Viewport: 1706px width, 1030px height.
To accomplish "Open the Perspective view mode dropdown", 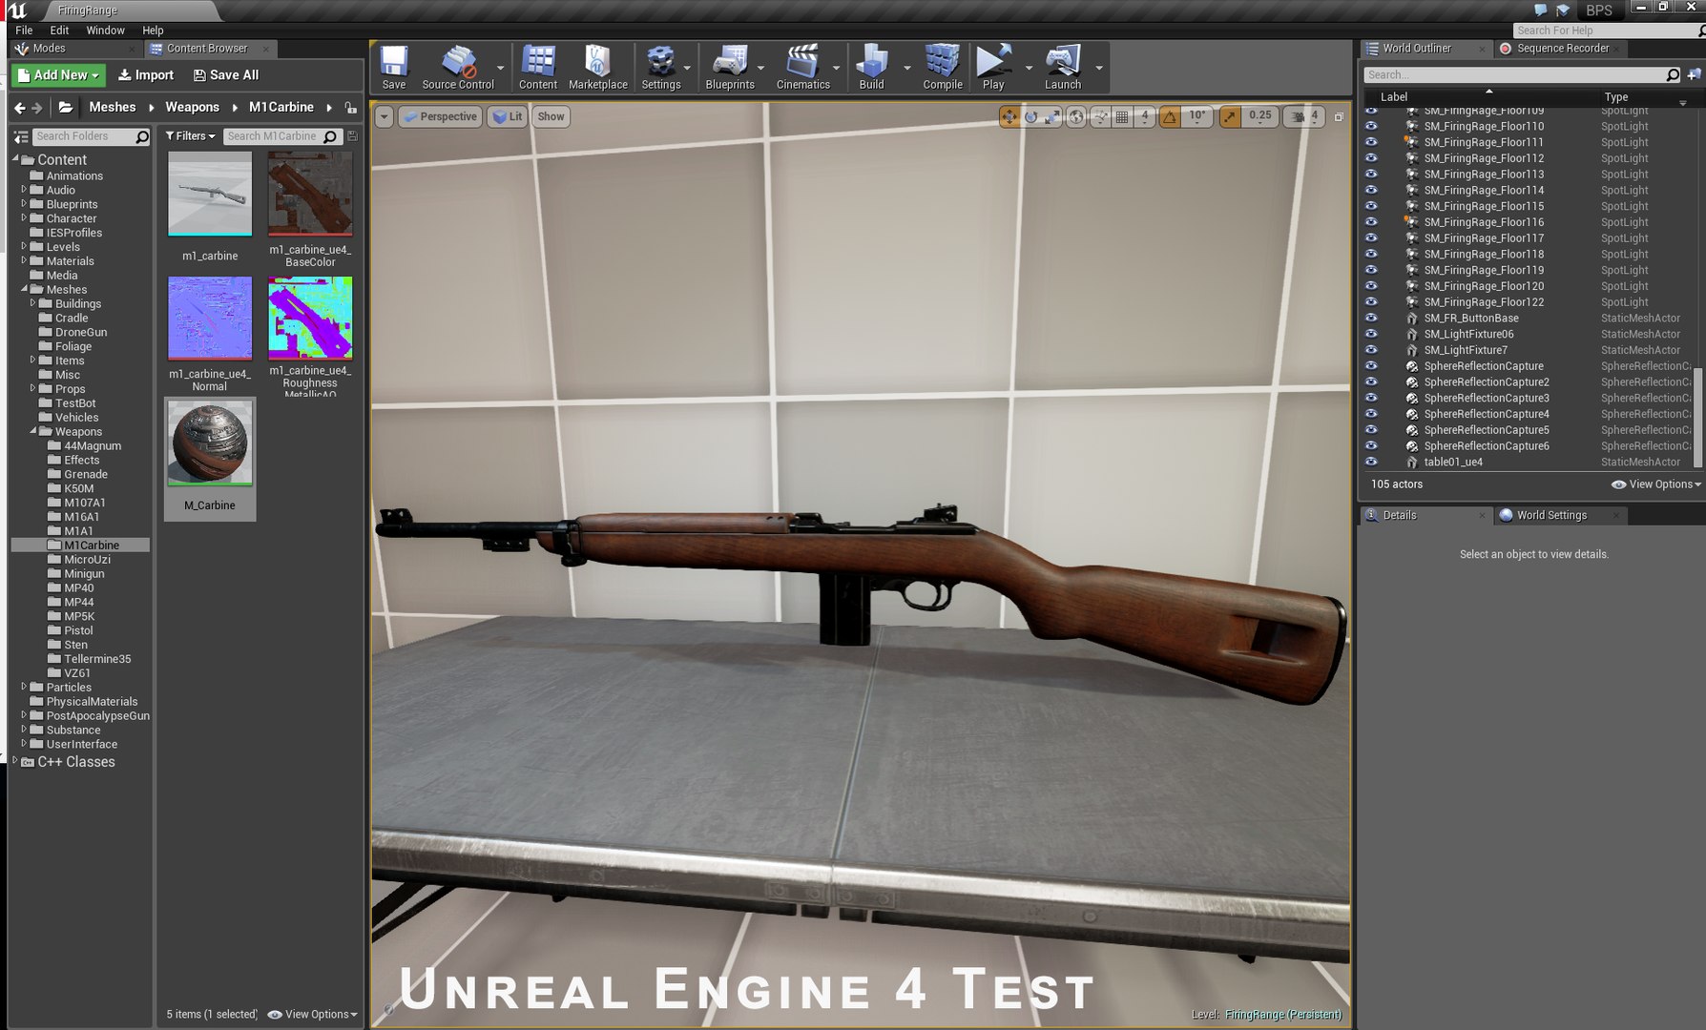I will pos(439,116).
